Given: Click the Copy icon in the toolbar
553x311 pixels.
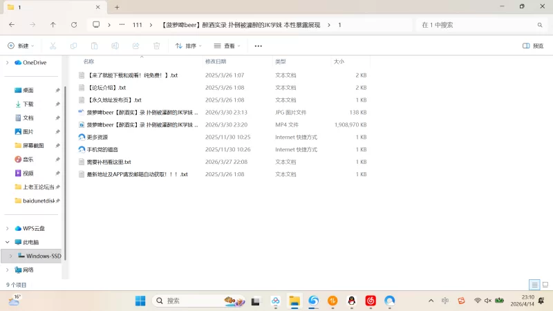Looking at the screenshot, I should pos(73,46).
